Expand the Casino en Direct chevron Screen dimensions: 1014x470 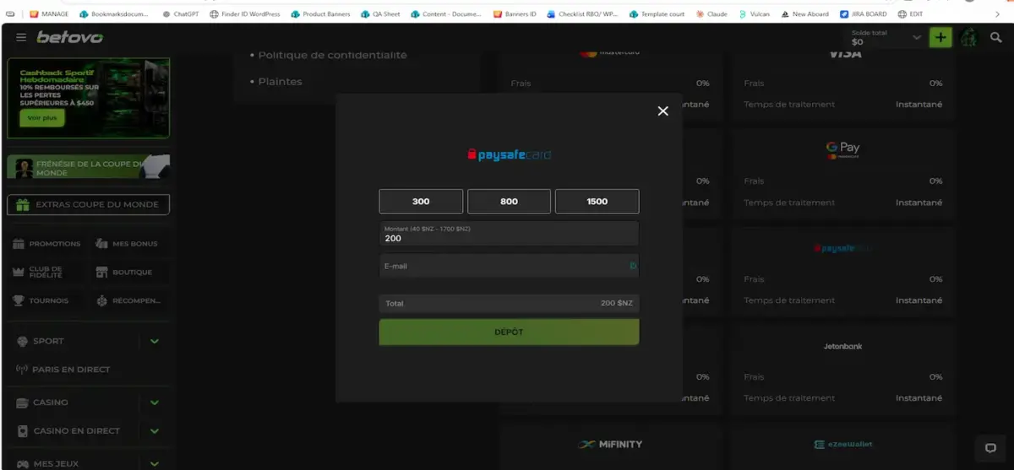tap(155, 431)
